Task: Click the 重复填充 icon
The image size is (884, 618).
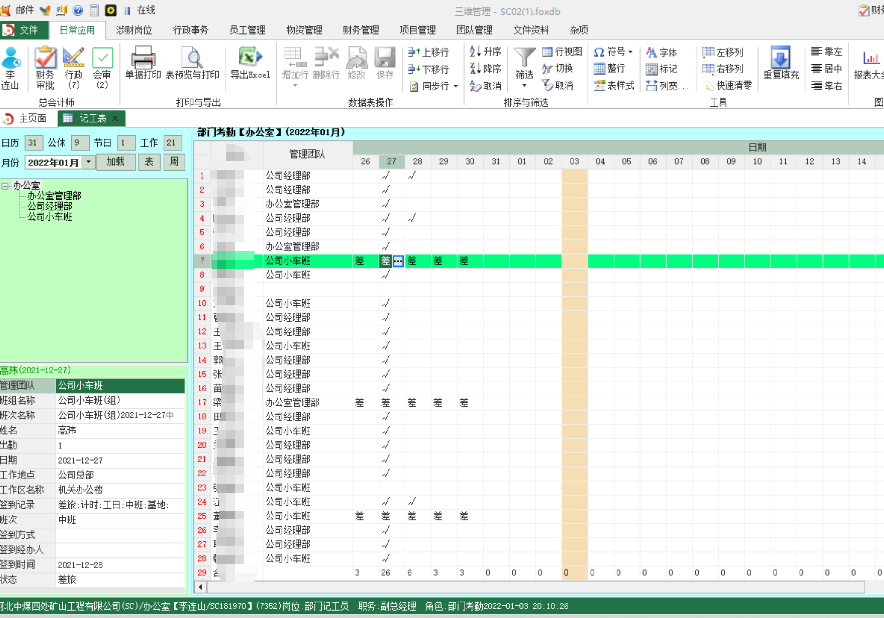Action: tap(780, 58)
